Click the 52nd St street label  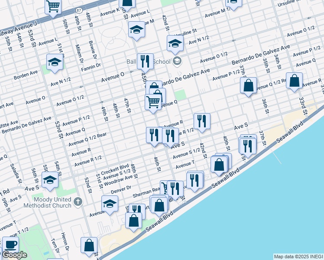click(88, 185)
